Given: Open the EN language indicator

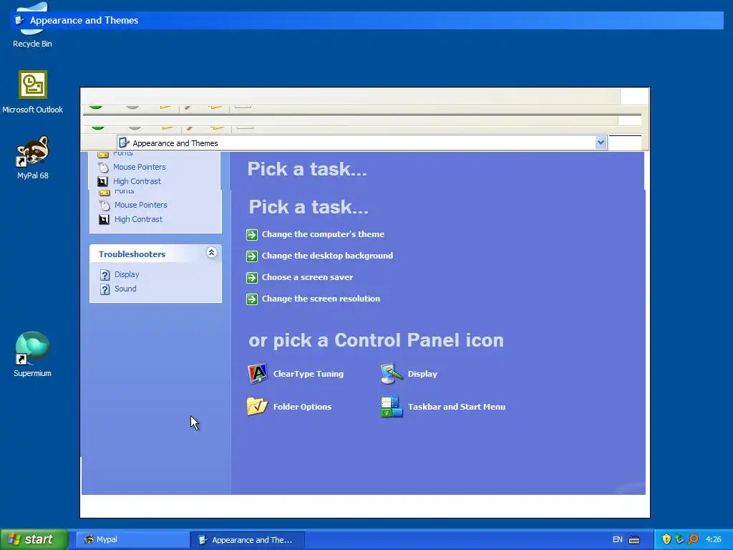Looking at the screenshot, I should [617, 539].
